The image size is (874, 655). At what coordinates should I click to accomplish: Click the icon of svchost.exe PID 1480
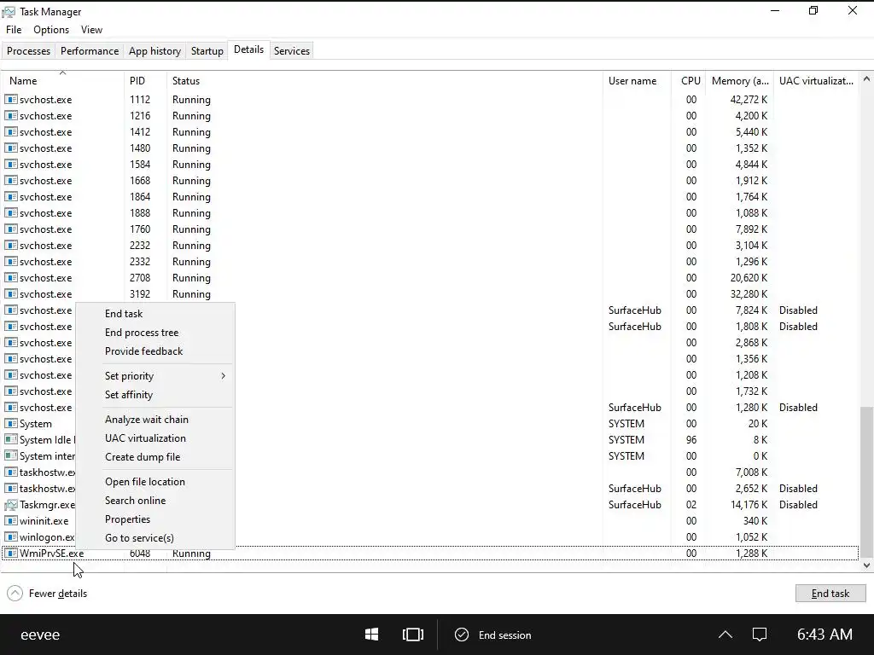[10, 148]
